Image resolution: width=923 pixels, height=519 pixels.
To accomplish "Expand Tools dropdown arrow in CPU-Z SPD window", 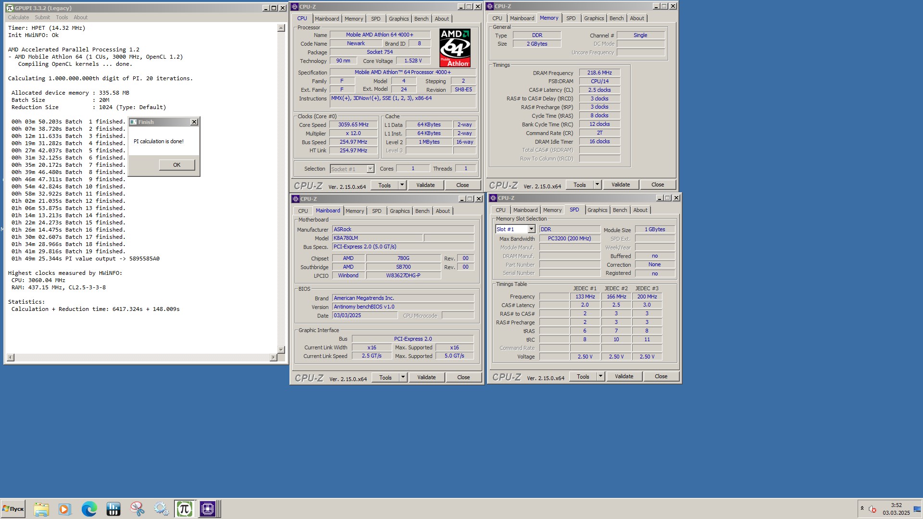I will coord(601,376).
